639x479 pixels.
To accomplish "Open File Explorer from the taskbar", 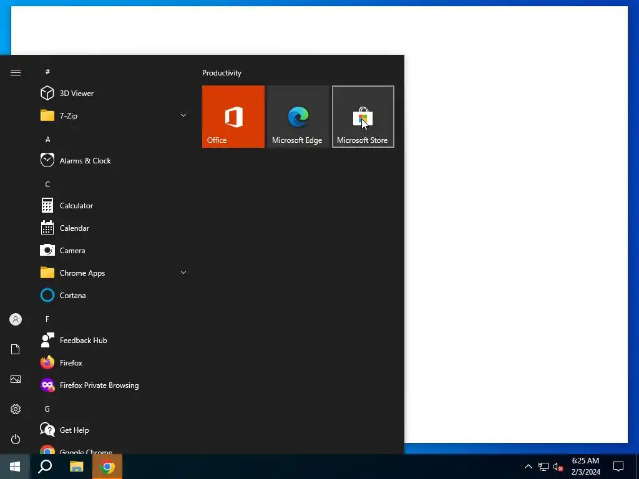I will tap(76, 467).
